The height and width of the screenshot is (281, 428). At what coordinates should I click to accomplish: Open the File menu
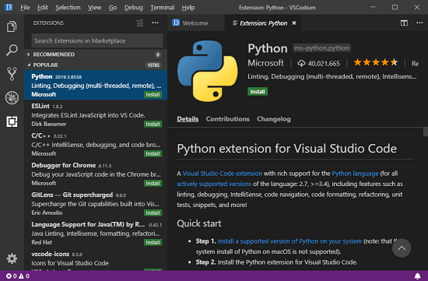click(25, 7)
